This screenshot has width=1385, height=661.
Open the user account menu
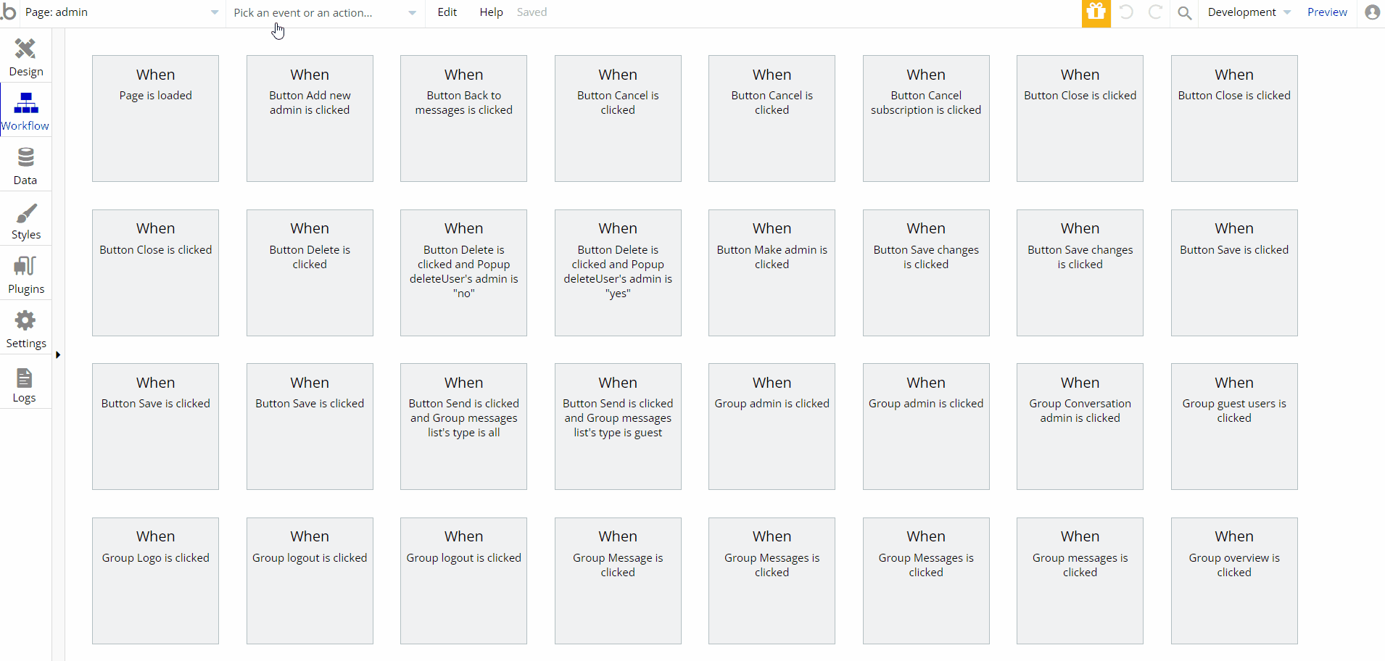1372,12
